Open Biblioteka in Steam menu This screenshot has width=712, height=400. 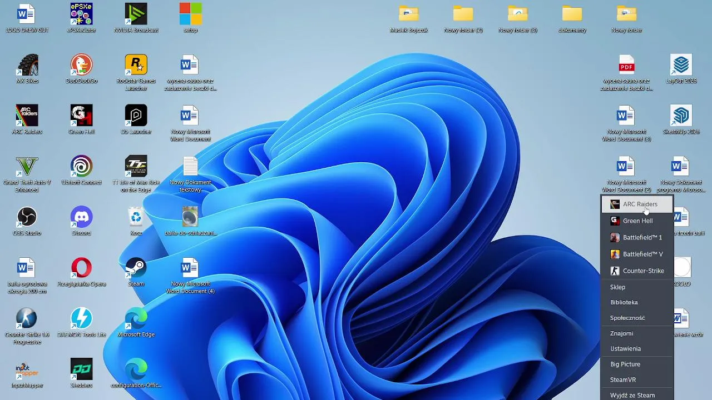[637, 302]
